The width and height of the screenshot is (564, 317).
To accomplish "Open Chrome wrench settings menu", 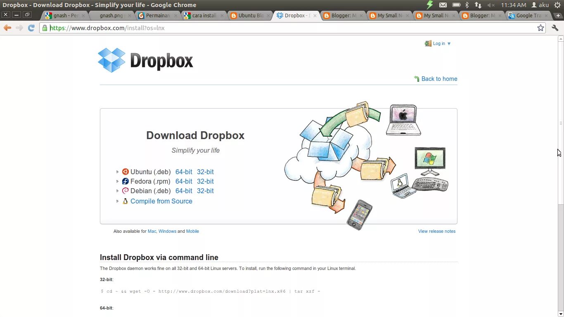I will tap(555, 28).
